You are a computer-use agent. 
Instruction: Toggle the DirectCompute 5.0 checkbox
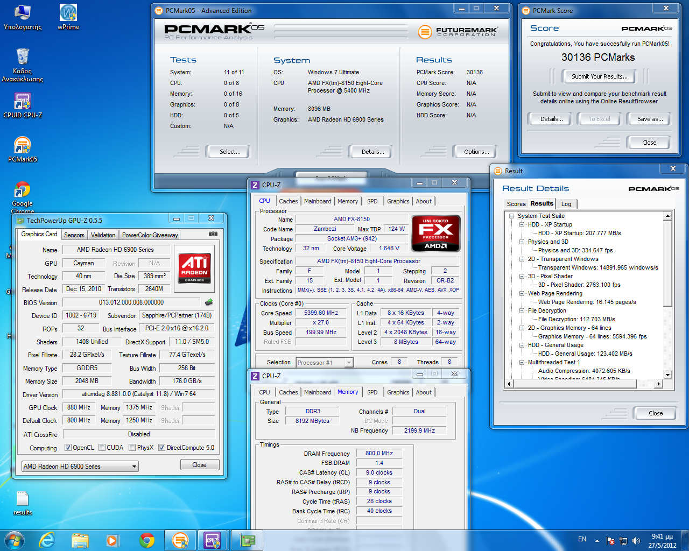pyautogui.click(x=161, y=448)
